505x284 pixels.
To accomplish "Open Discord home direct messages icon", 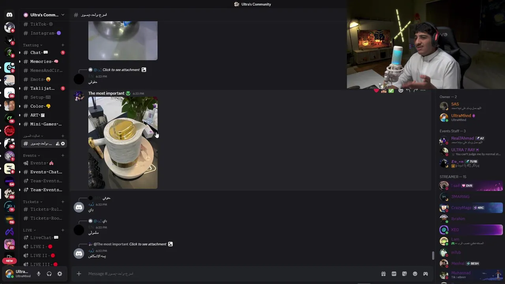I will click(9, 15).
